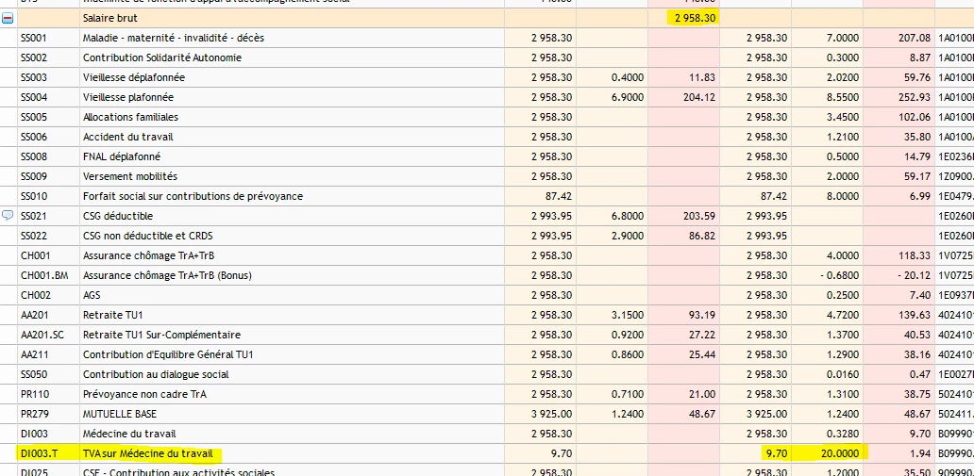Click the 0.4000 rate cell

point(628,77)
